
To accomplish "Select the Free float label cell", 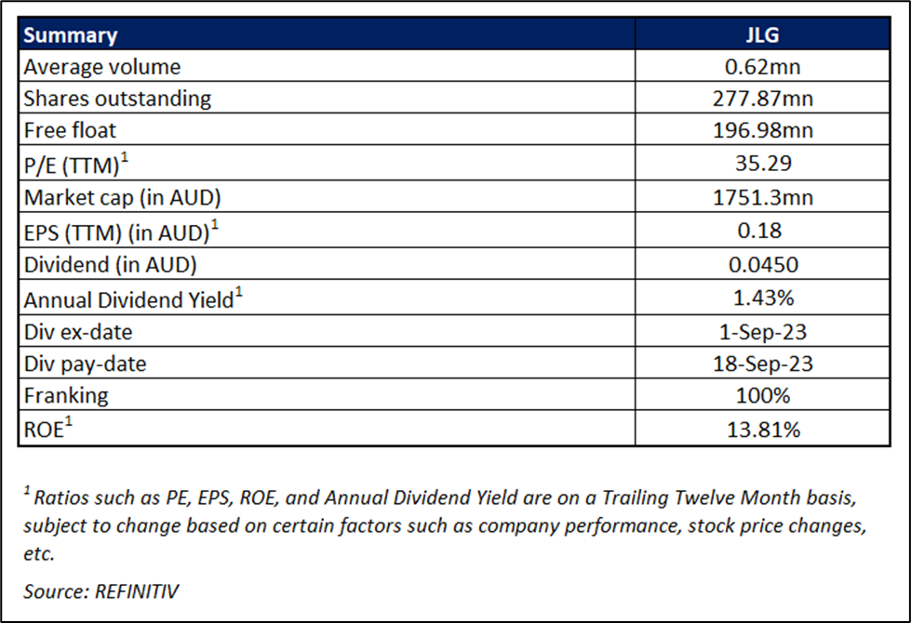I will [x=71, y=130].
